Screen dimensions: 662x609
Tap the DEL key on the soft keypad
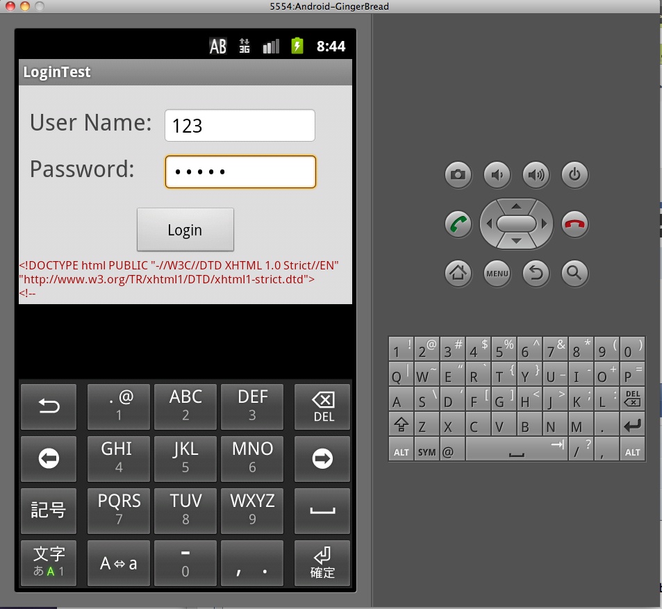coord(322,407)
